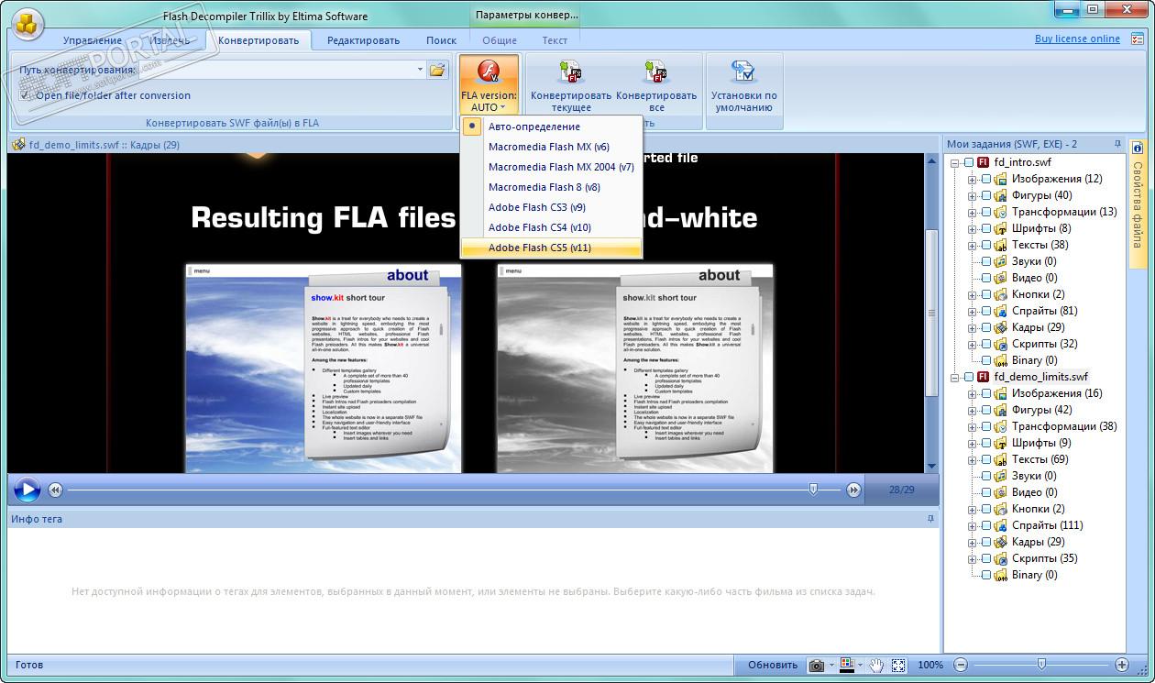Image resolution: width=1155 pixels, height=683 pixels.
Task: Expand the Кадры (29) node under fd_intro
Action: point(973,327)
